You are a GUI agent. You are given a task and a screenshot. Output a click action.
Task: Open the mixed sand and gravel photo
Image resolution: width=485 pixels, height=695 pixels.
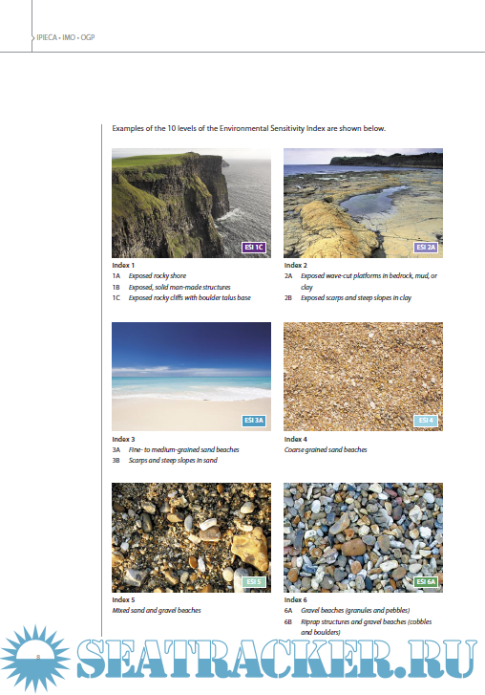click(x=191, y=537)
